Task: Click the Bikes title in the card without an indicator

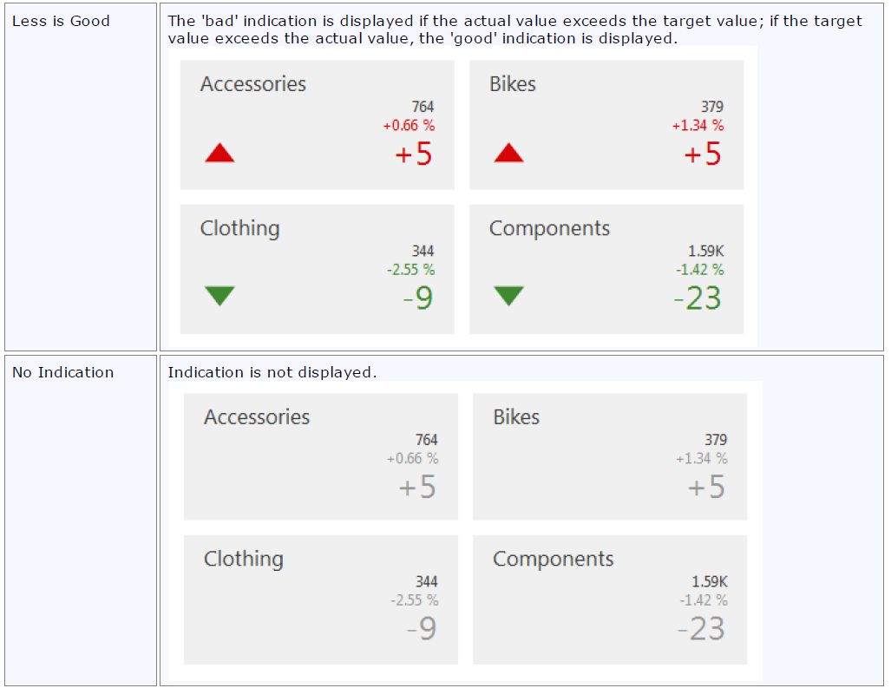Action: pyautogui.click(x=516, y=416)
